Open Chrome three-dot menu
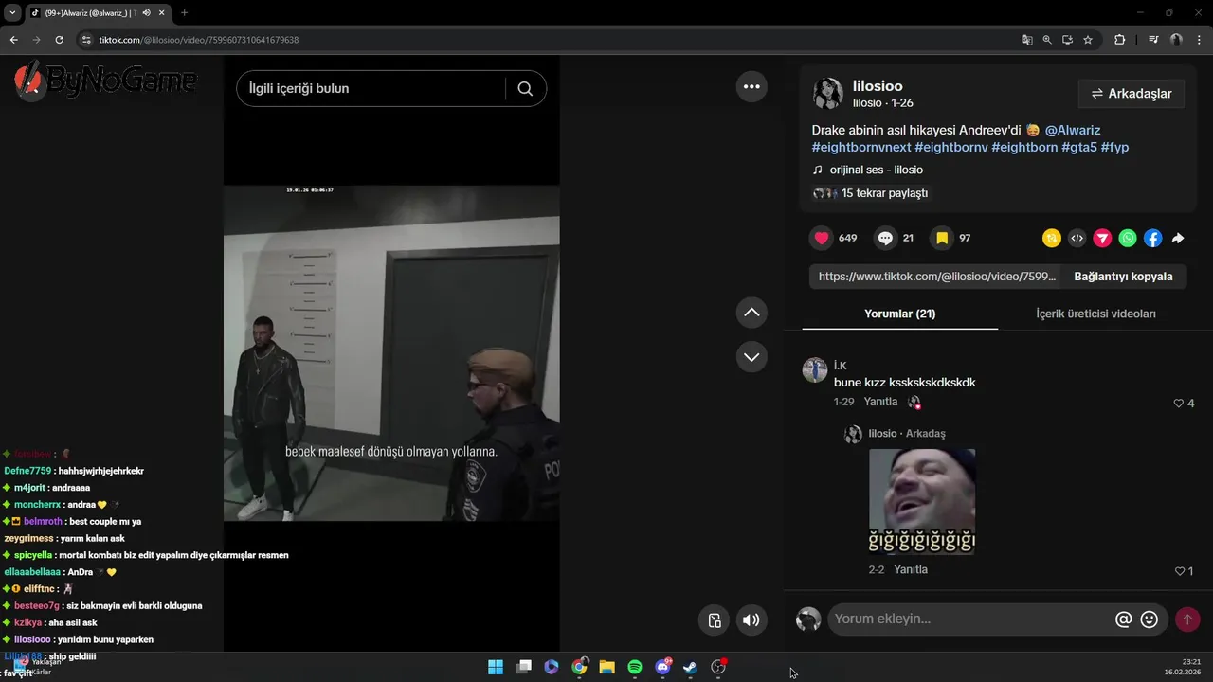 pos(1199,40)
